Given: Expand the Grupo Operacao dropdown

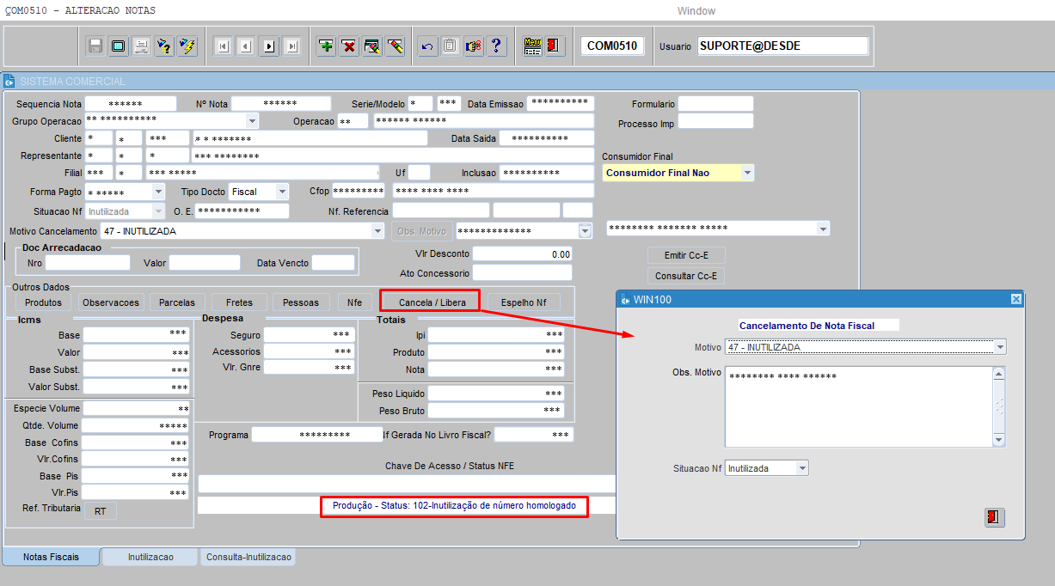Looking at the screenshot, I should pyautogui.click(x=252, y=121).
